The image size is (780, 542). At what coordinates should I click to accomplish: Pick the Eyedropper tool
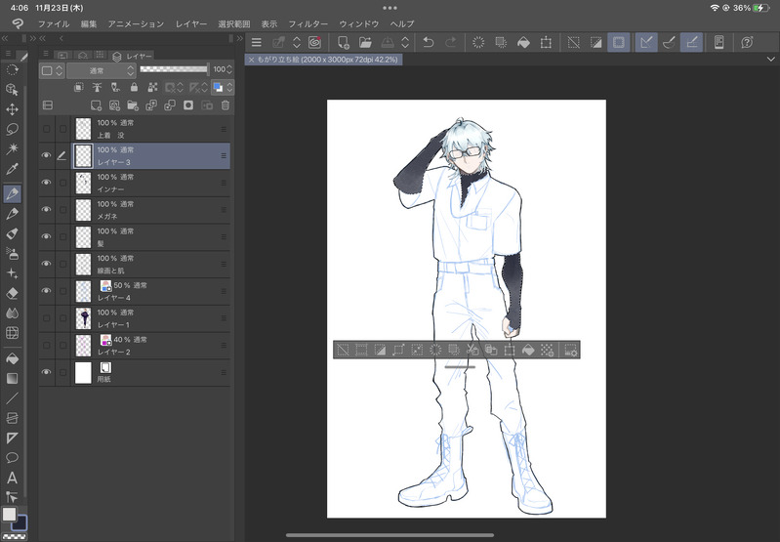pyautogui.click(x=12, y=169)
